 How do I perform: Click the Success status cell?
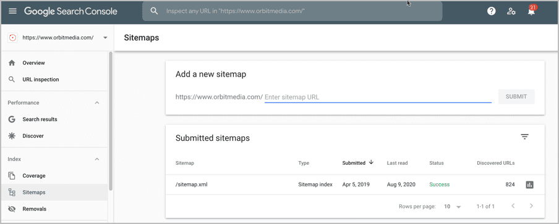[439, 185]
